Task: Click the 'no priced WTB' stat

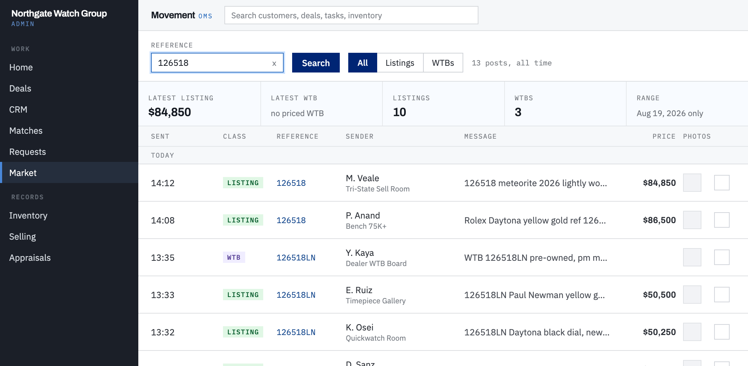Action: point(297,113)
